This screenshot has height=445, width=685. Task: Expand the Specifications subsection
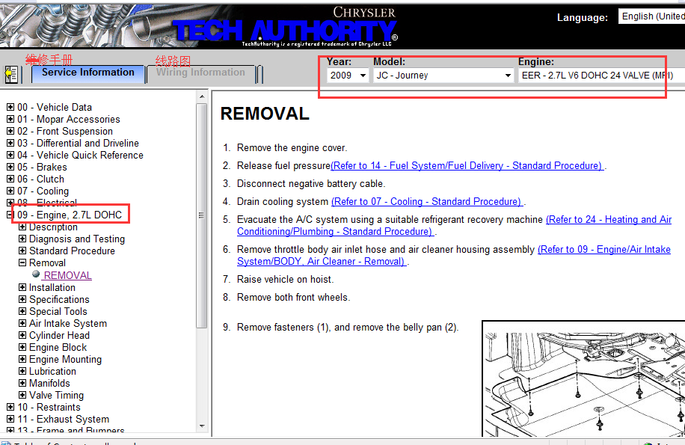click(x=22, y=299)
